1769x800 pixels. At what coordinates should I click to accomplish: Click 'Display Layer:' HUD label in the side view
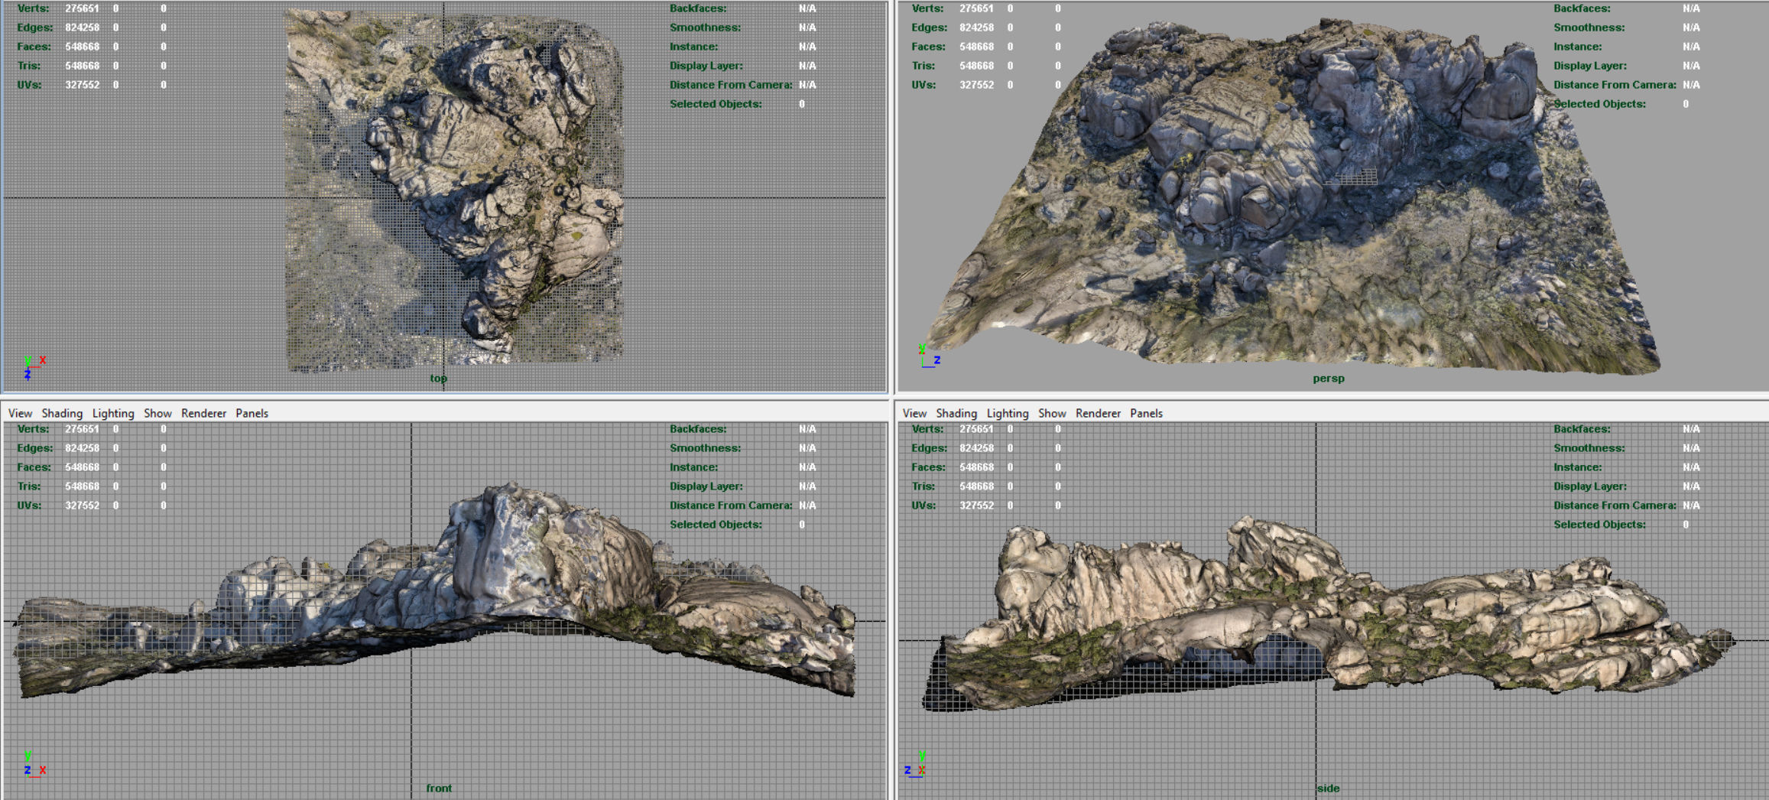pos(1589,486)
